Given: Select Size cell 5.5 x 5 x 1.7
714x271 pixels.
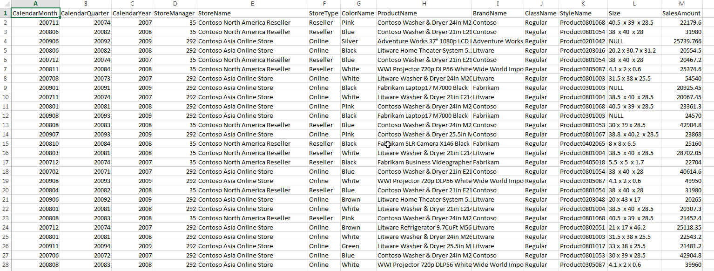Looking at the screenshot, I should click(634, 162).
